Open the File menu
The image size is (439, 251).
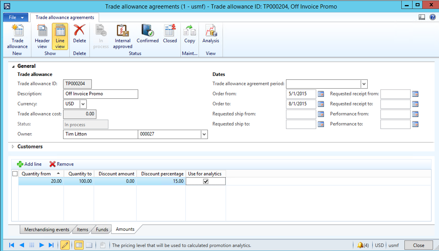16,17
